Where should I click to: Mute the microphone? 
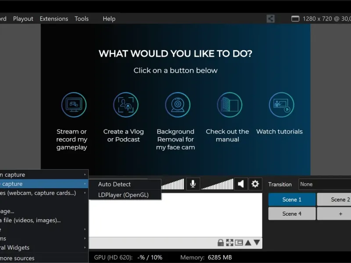(x=193, y=184)
